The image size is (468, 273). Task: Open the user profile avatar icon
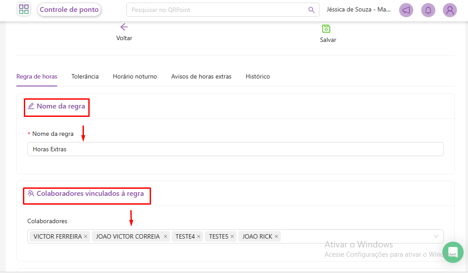pyautogui.click(x=450, y=10)
